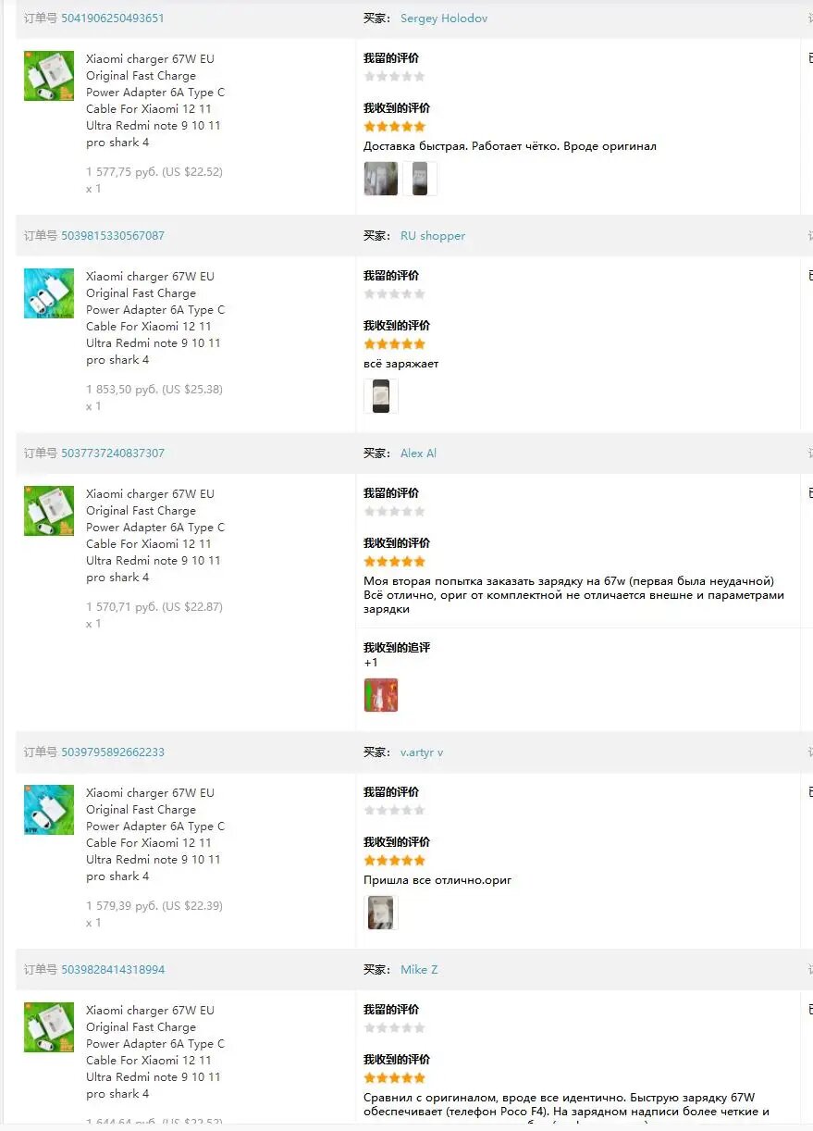The image size is (813, 1131).
Task: Open Sergey Holodov's first review photo
Action: [x=381, y=179]
